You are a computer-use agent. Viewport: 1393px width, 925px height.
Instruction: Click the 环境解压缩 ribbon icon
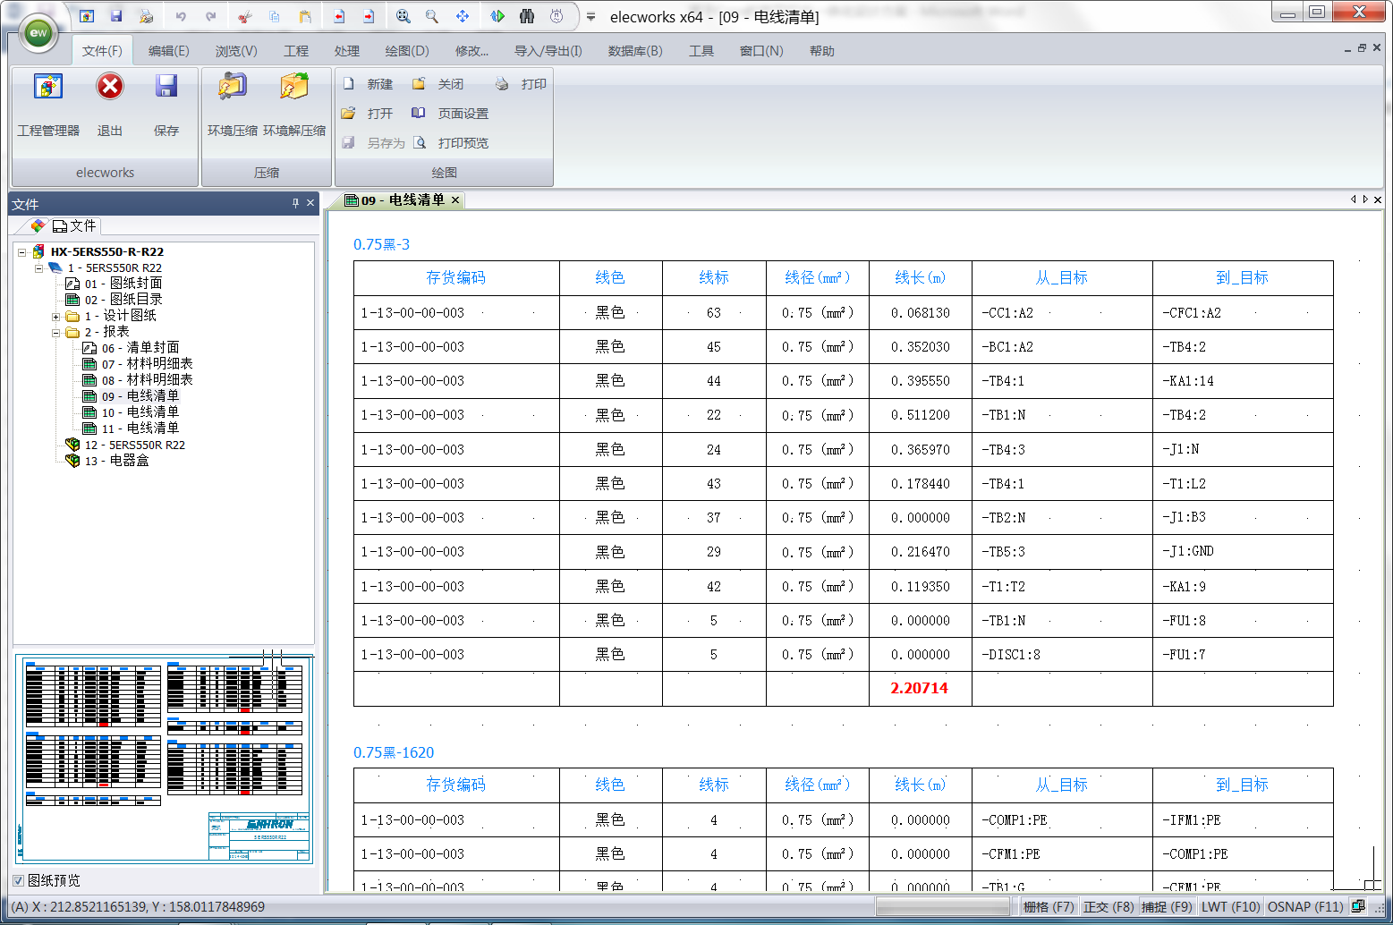point(294,87)
